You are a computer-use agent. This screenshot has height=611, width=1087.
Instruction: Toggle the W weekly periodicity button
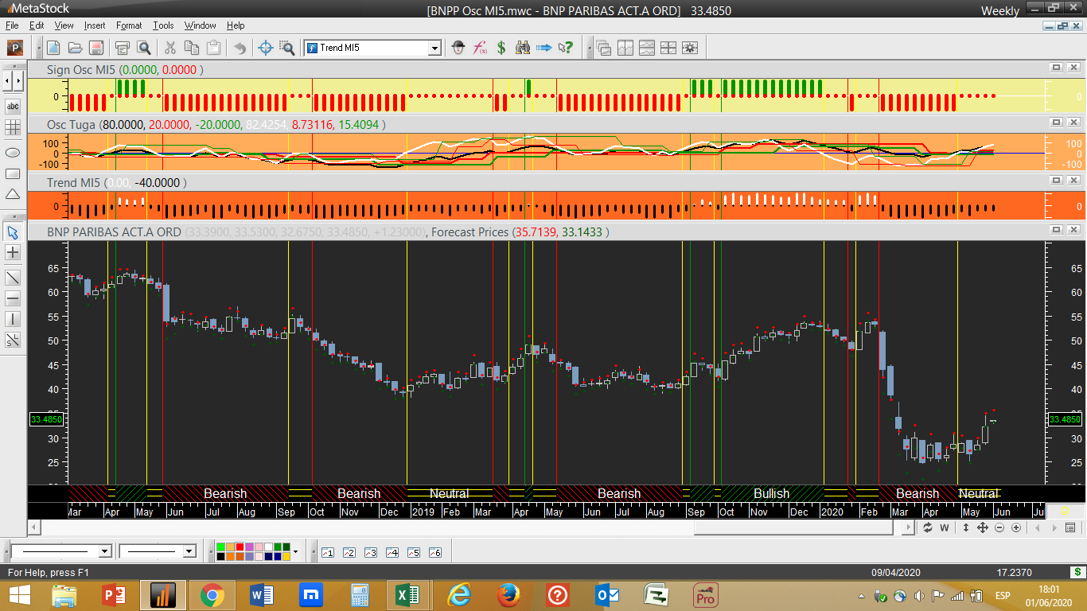point(945,527)
